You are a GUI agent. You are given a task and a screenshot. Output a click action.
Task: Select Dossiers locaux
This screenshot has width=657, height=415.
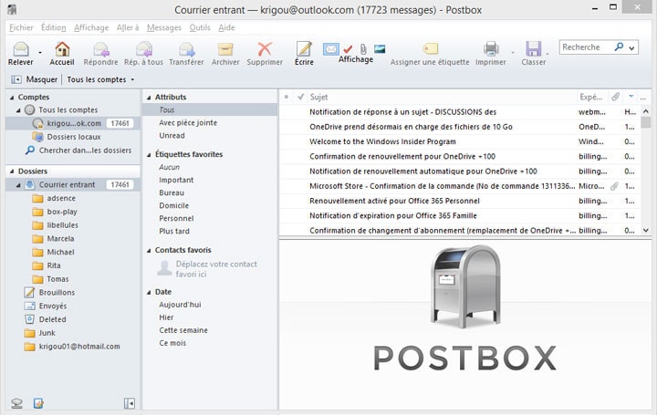tap(73, 137)
